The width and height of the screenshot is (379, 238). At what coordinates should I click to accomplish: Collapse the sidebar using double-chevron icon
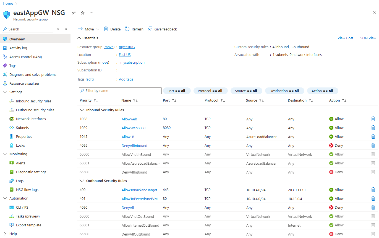tap(66, 29)
